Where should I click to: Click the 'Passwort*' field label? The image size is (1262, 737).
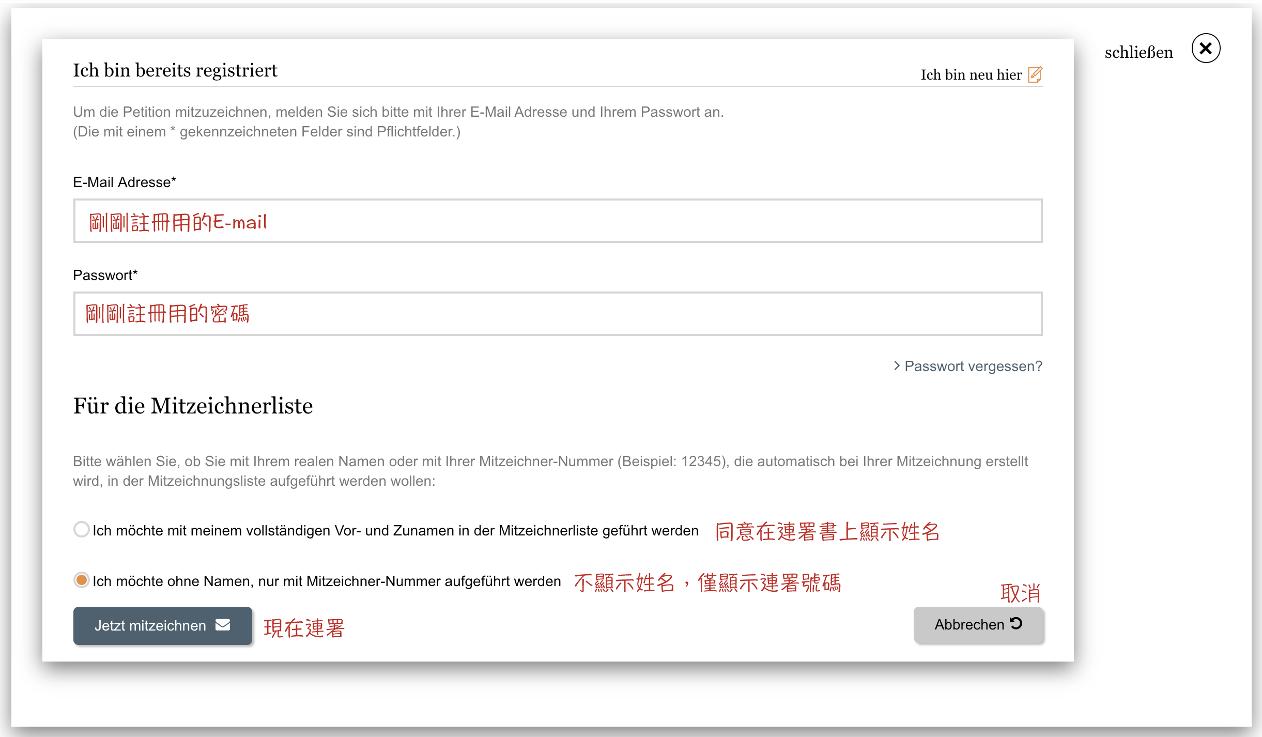(105, 275)
